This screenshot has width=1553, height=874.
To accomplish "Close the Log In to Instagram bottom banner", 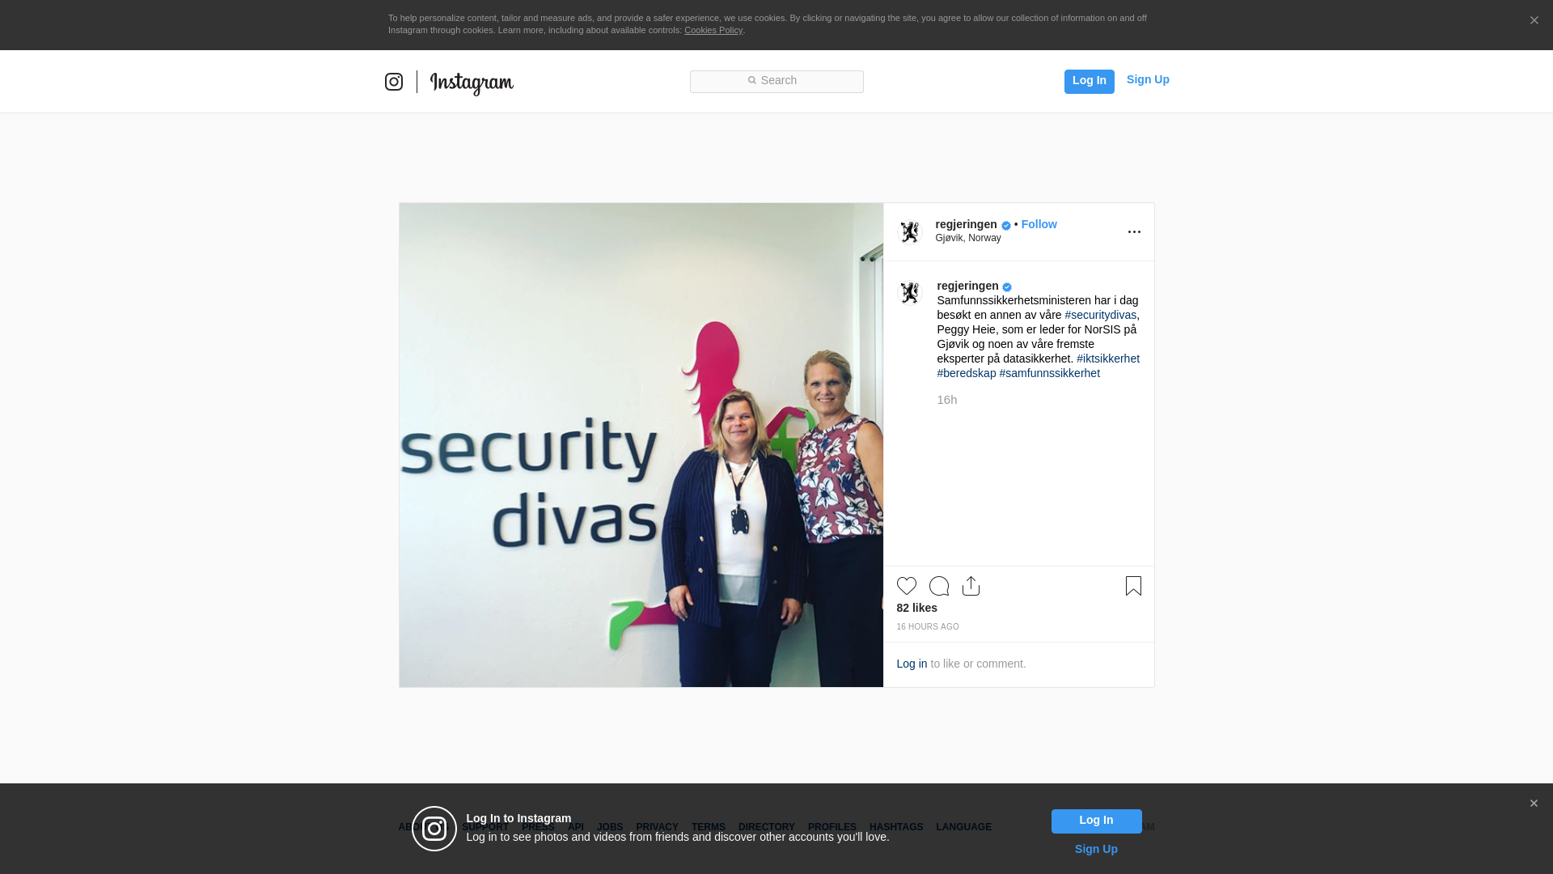I will pyautogui.click(x=1534, y=804).
